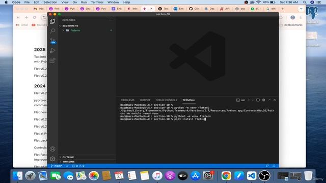This screenshot has width=326, height=183.
Task: Open the Apple menu
Action: (x=6, y=2)
